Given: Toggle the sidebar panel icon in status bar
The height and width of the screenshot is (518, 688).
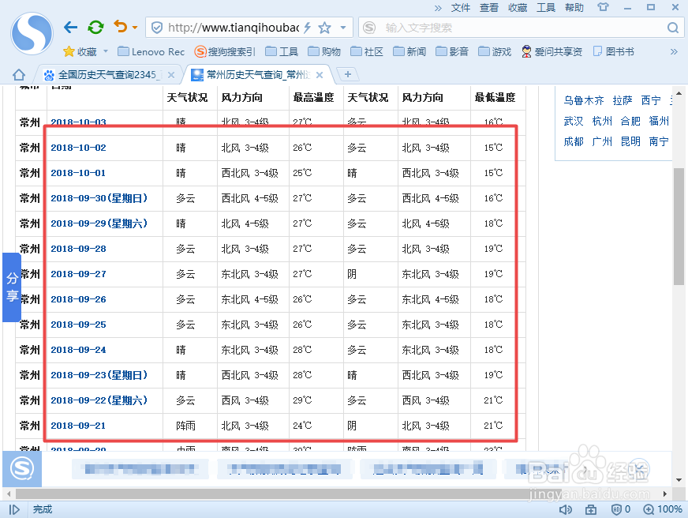Looking at the screenshot, I should click(x=14, y=509).
